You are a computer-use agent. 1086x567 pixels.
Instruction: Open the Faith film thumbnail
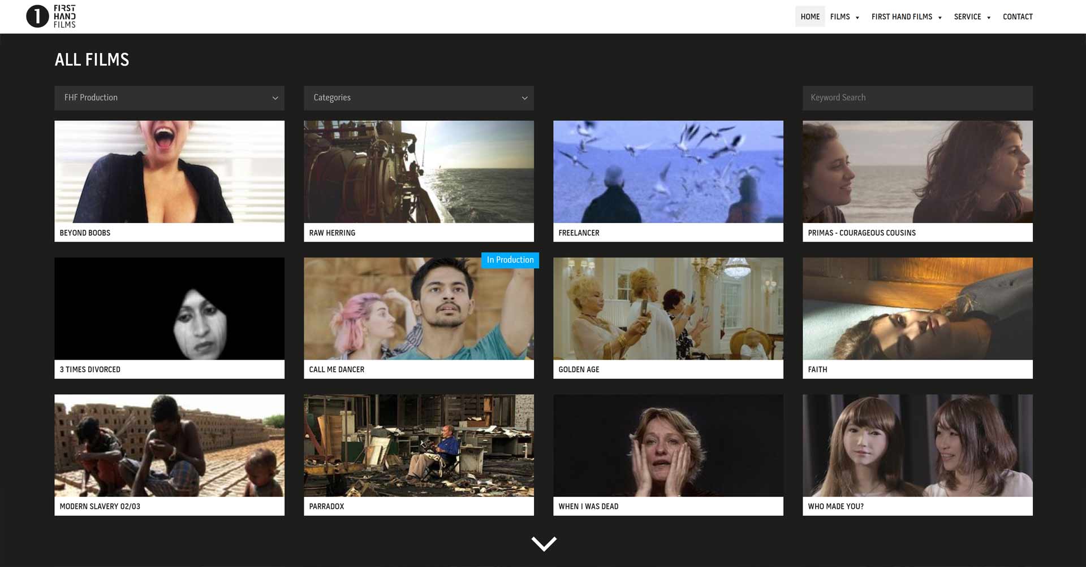[x=917, y=309]
